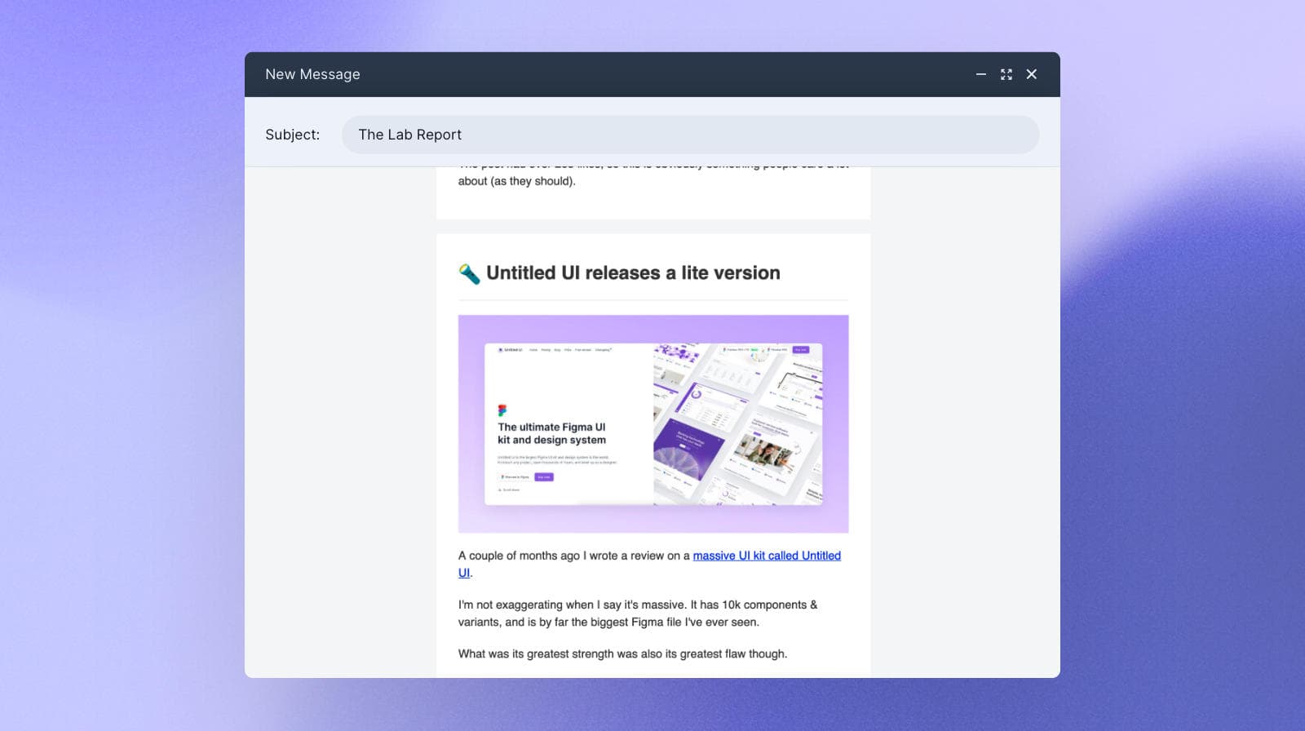Click the headline Untitled UI releases a lite version
This screenshot has height=731, width=1305.
633,273
